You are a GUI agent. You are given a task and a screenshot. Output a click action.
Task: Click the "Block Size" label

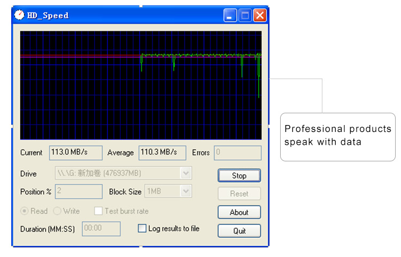[x=125, y=192]
